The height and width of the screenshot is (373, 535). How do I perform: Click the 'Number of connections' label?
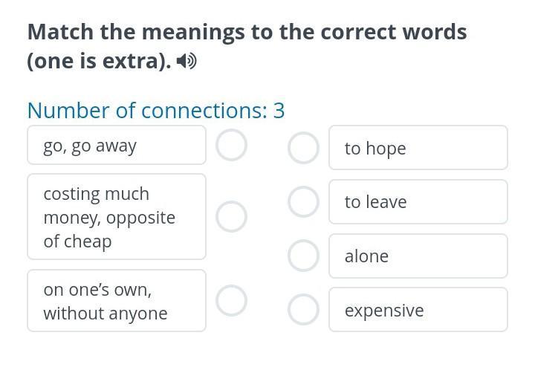pyautogui.click(x=146, y=111)
